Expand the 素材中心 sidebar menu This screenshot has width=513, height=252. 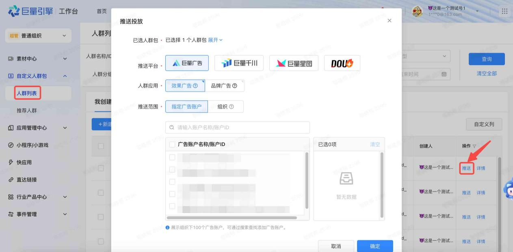click(x=65, y=59)
